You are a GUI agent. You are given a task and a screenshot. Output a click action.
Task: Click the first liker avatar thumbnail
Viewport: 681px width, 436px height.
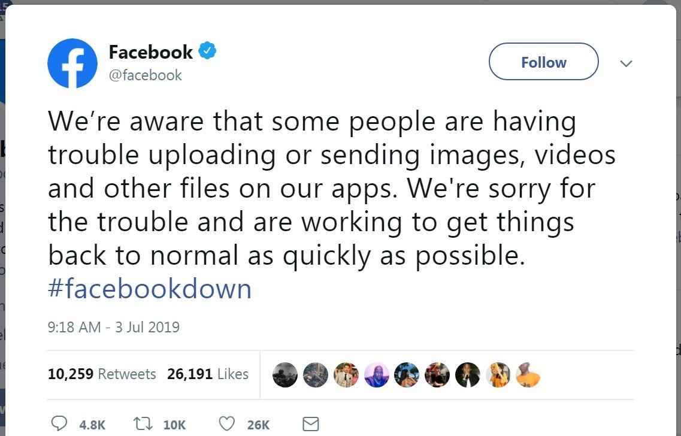point(285,375)
